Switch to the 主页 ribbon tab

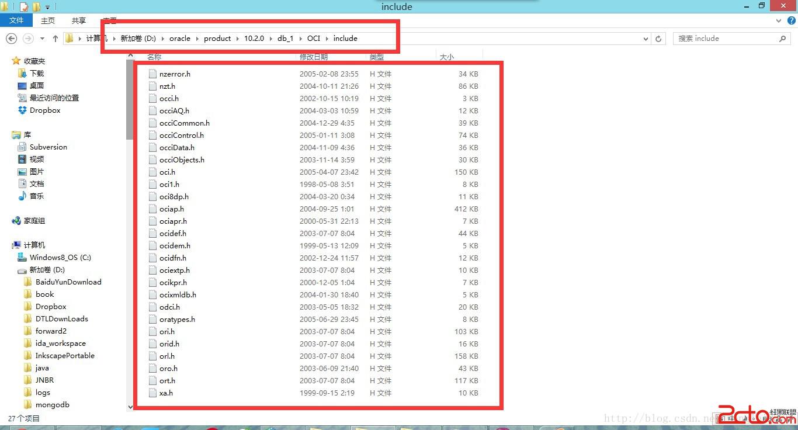[48, 20]
